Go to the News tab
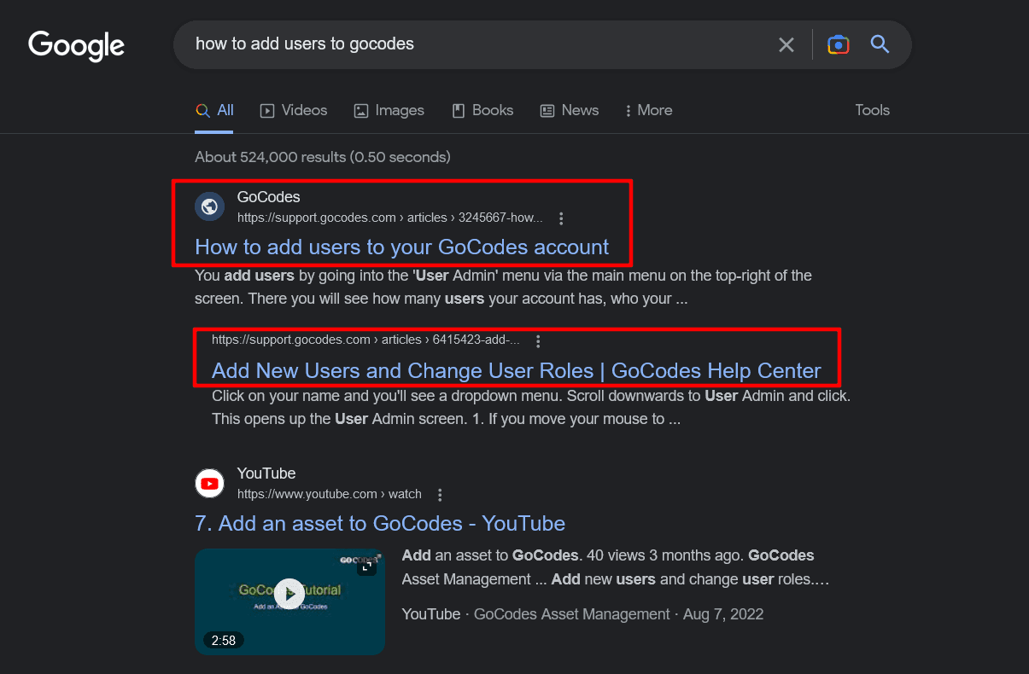The image size is (1029, 674). [570, 110]
